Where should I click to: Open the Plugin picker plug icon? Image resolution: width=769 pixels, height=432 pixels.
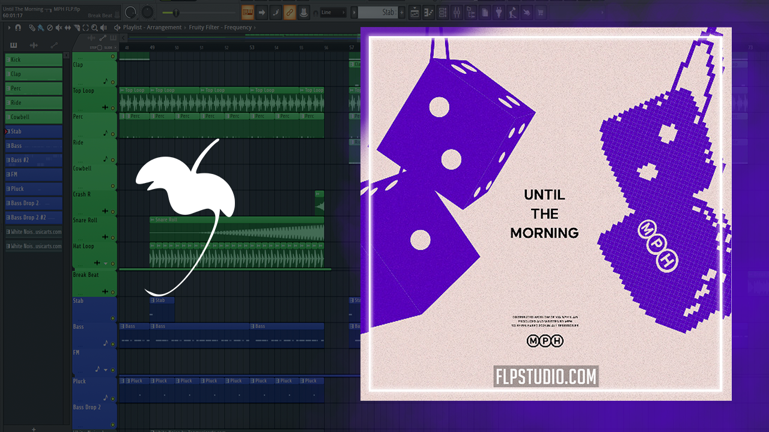pos(499,12)
